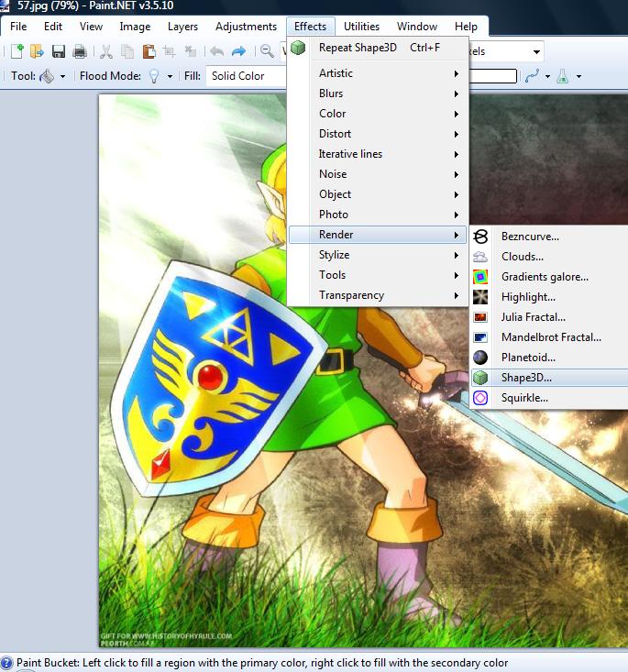
Task: Click the Undo arrow icon
Action: coord(217,51)
